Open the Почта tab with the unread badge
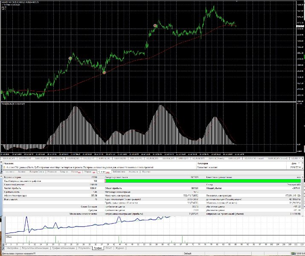This screenshot has width=305, height=256. (76, 172)
